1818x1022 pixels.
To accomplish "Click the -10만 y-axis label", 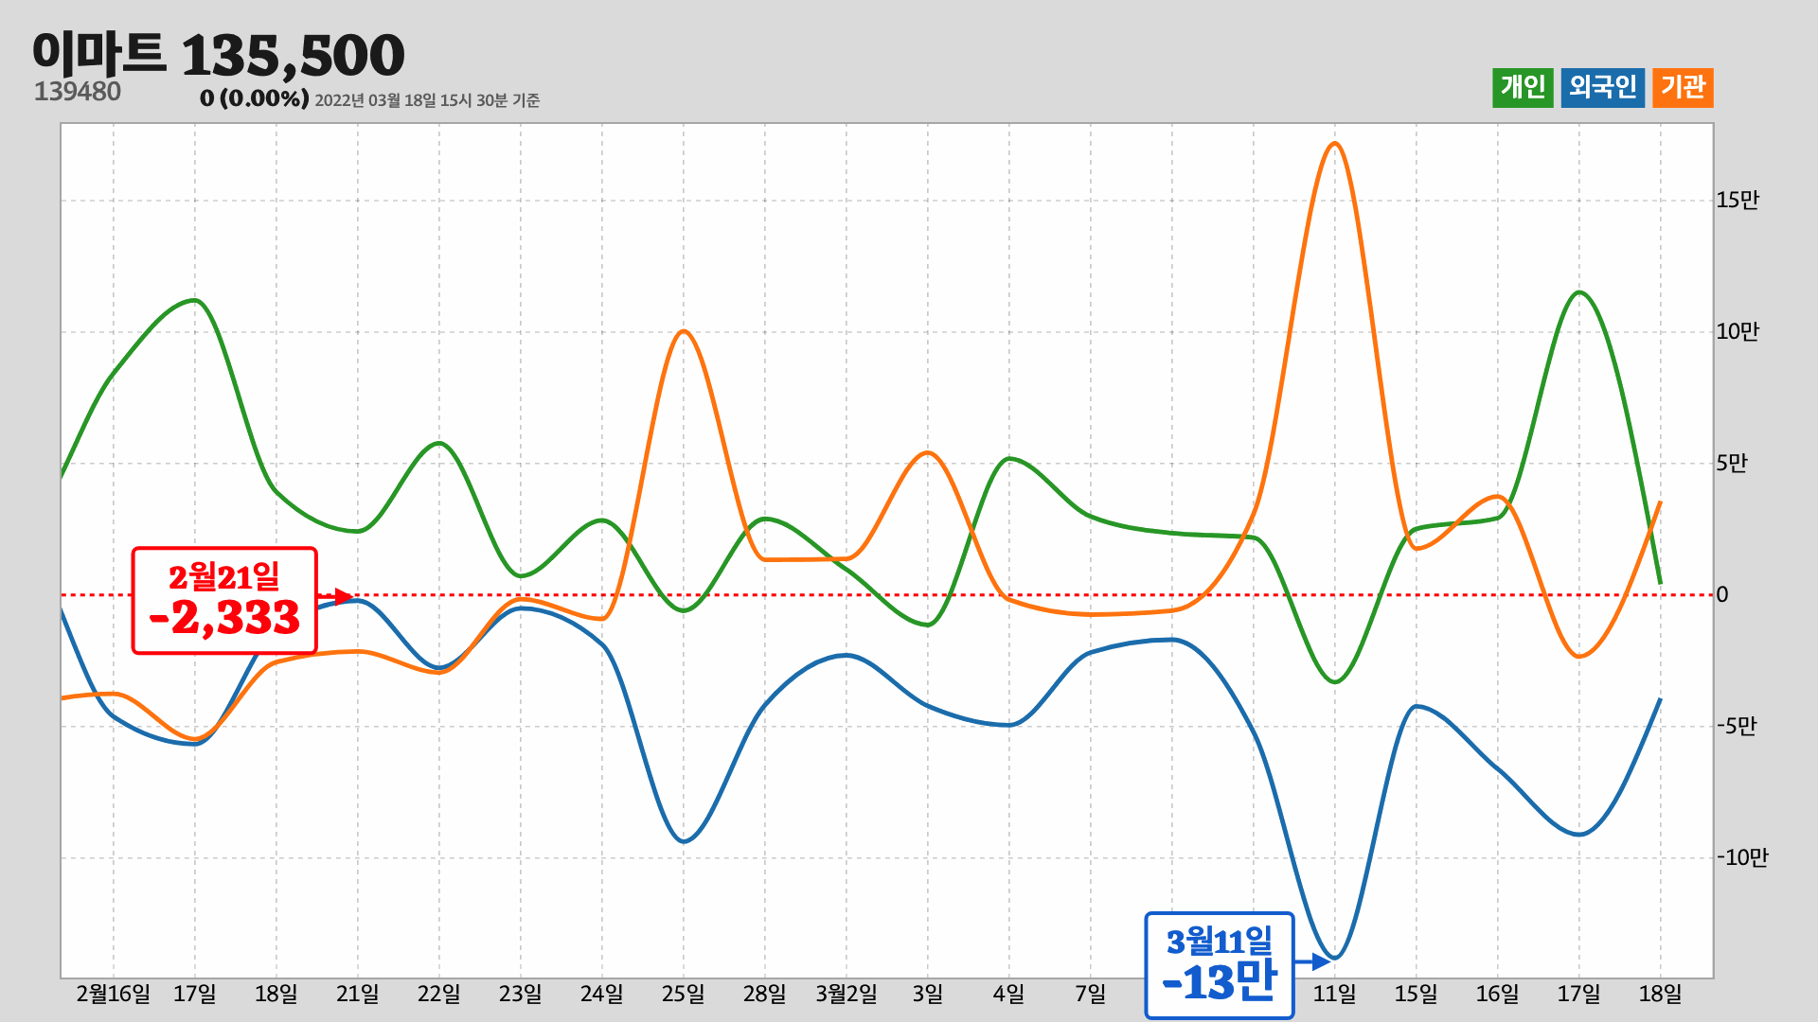I will pos(1742,857).
